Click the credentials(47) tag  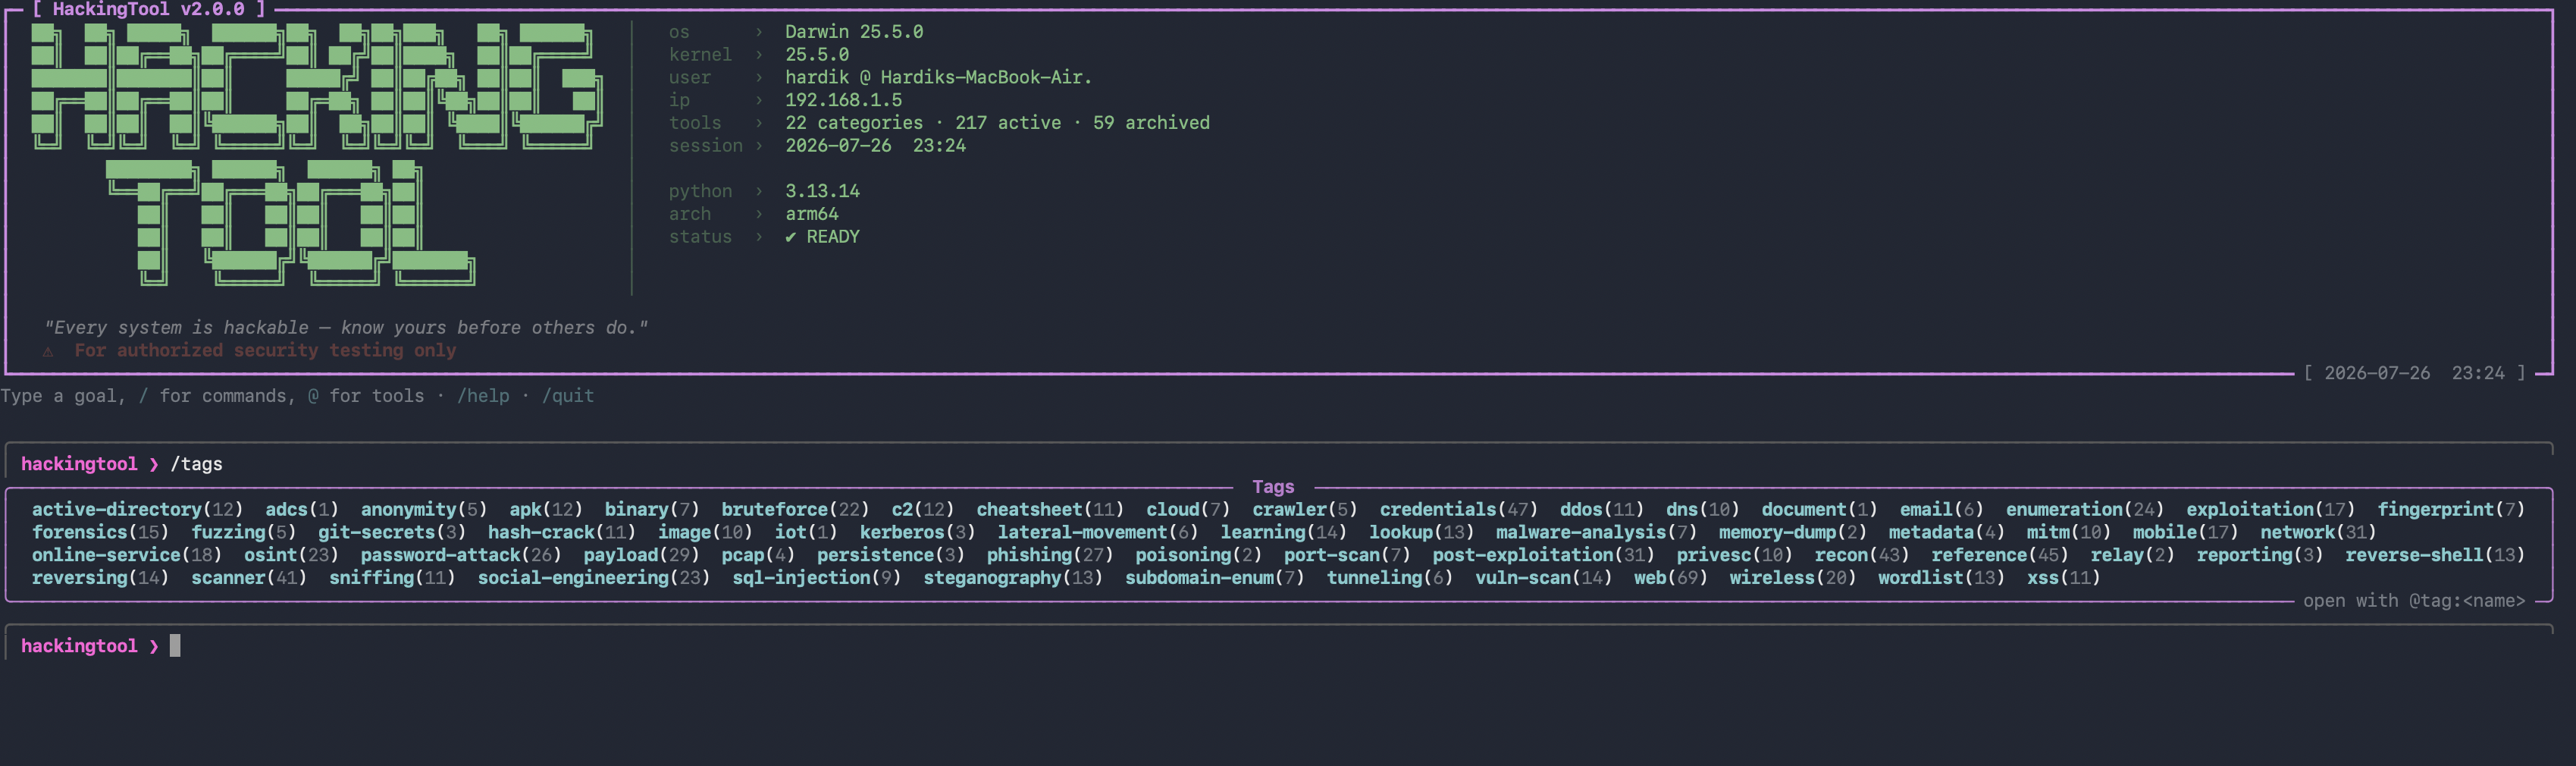[1458, 509]
